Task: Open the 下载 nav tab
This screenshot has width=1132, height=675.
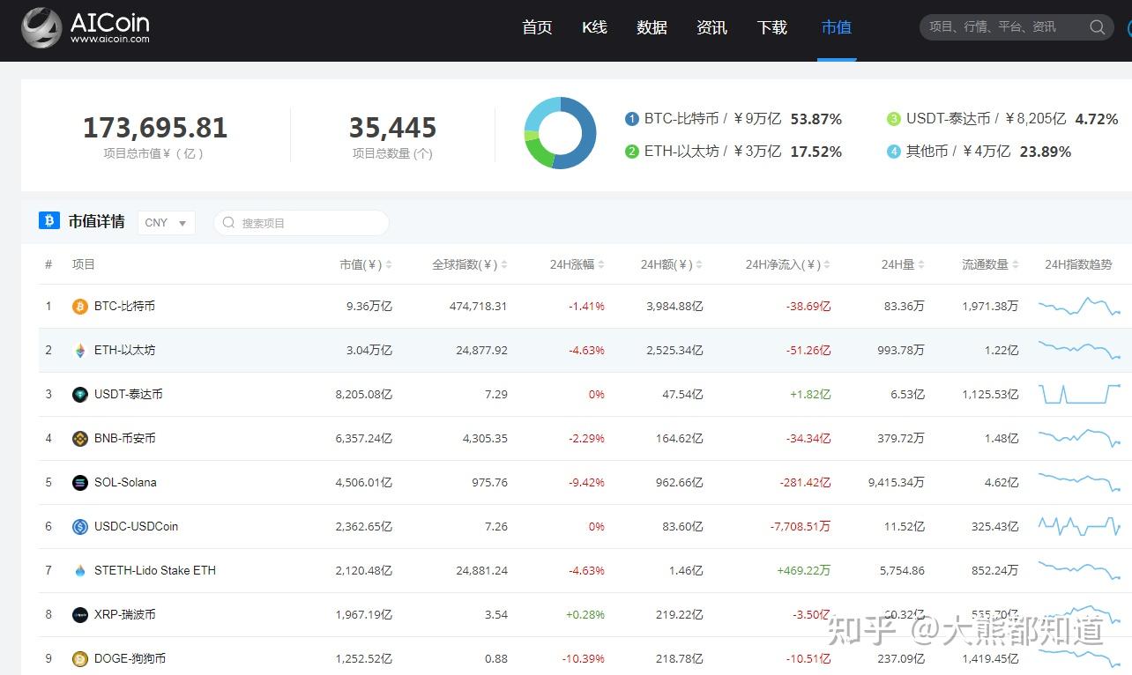Action: tap(771, 27)
